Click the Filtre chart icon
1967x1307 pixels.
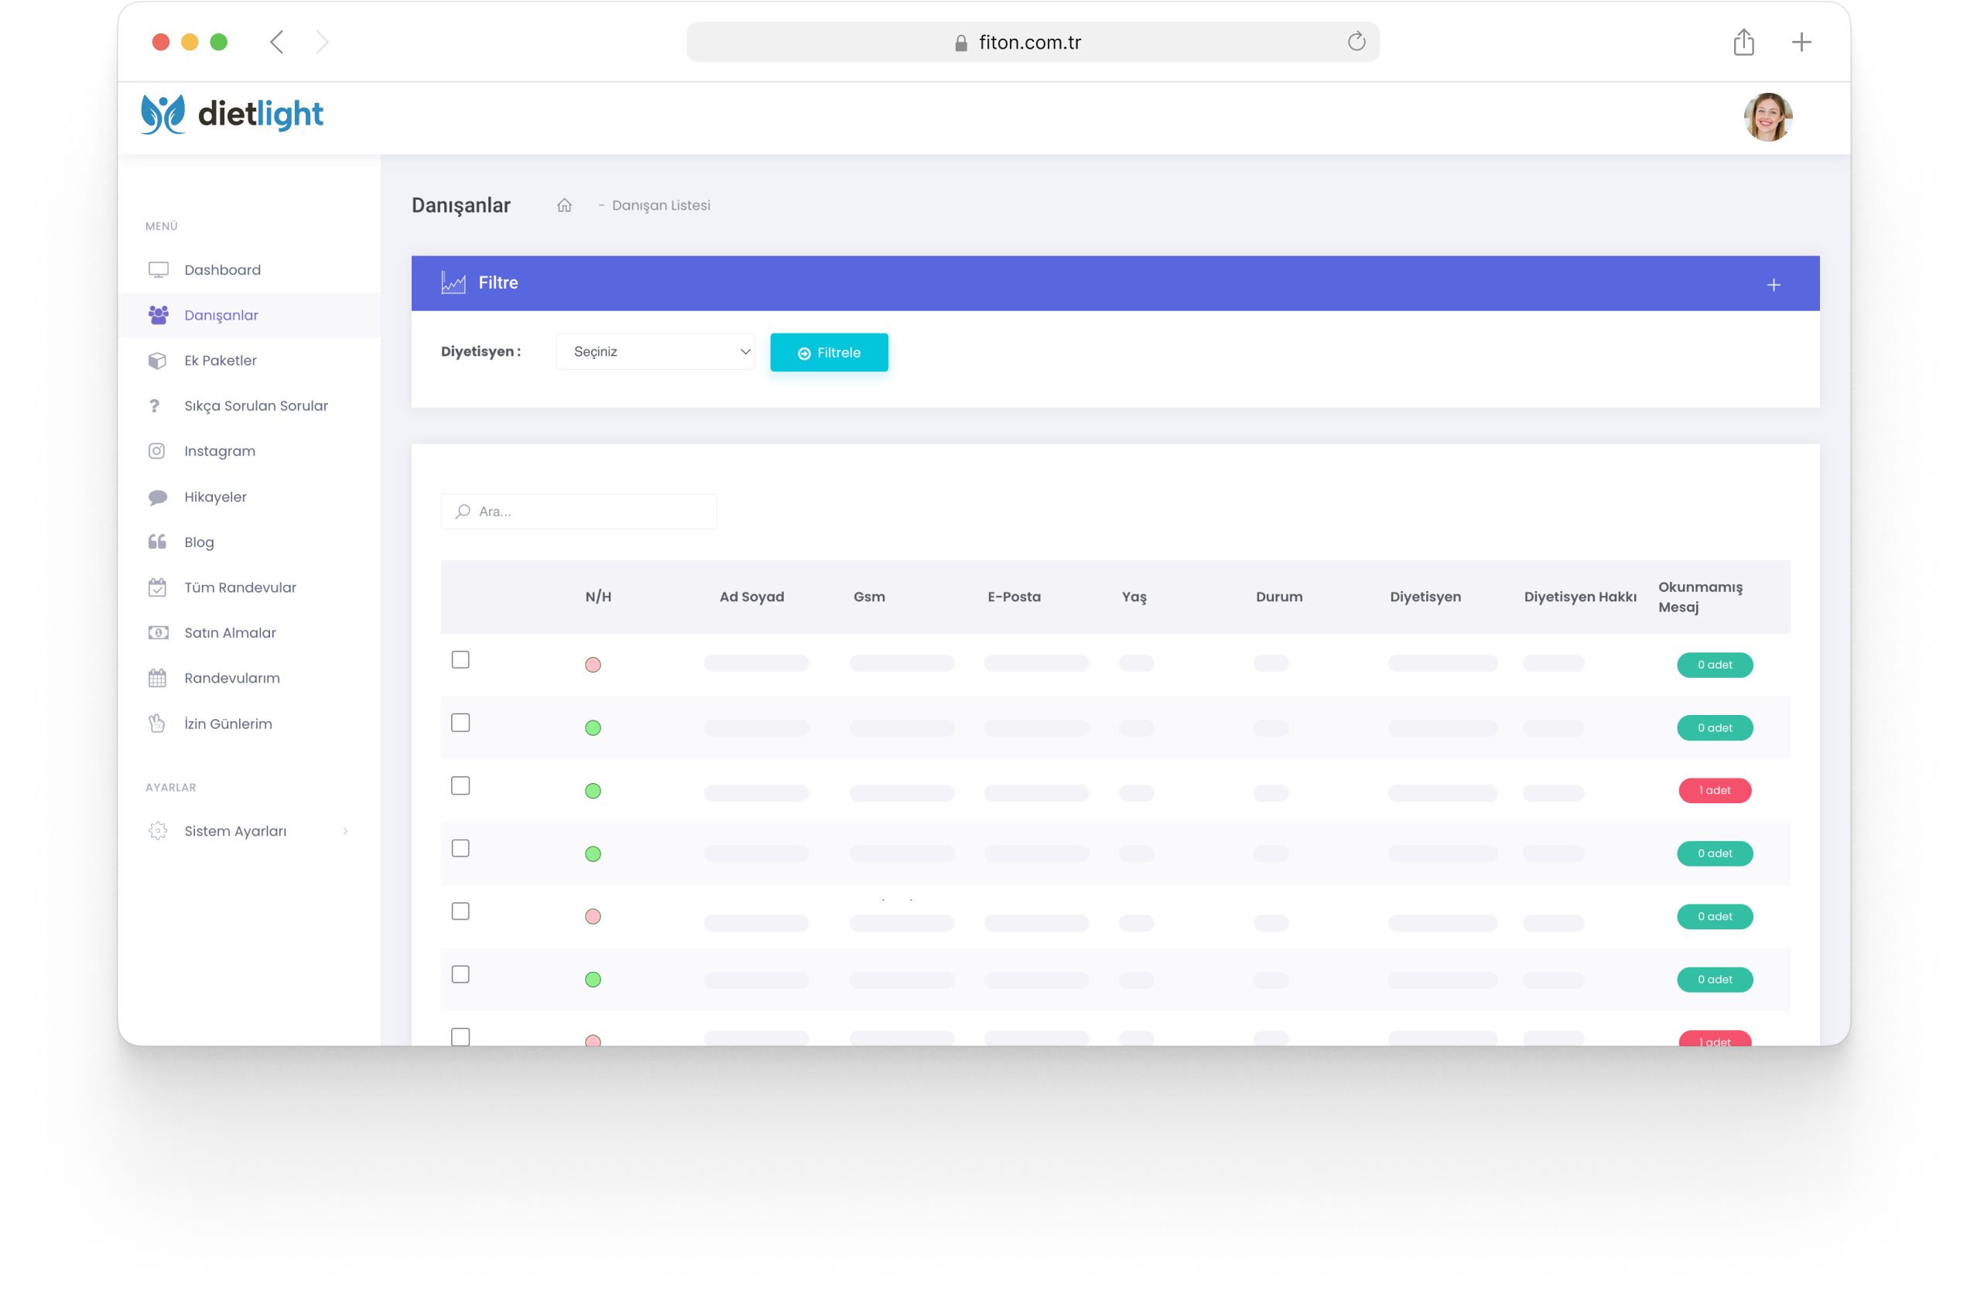click(453, 282)
